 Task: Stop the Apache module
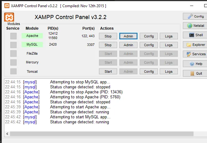click(108, 36)
